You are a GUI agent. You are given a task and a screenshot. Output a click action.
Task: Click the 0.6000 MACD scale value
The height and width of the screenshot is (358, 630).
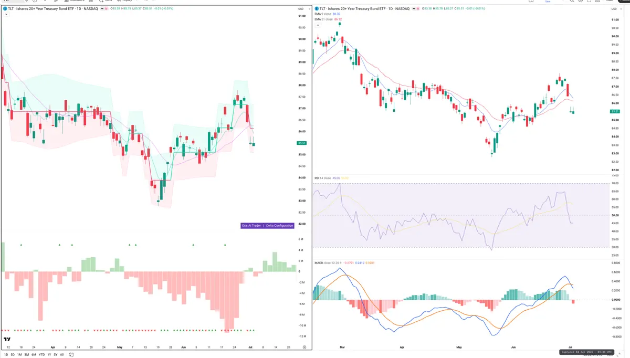tap(615, 272)
